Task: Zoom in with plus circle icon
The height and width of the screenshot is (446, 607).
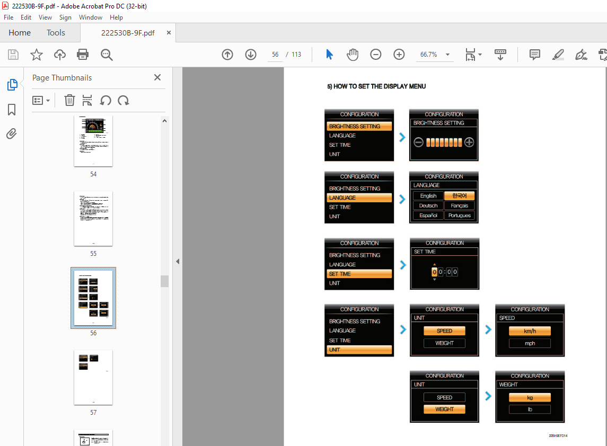Action: pos(399,55)
